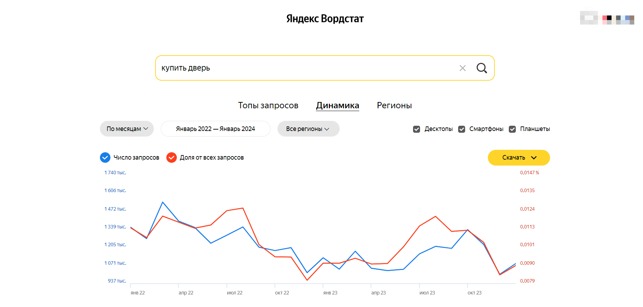Click the 'июл 23' axis label
Screen dimensions: 643x307
pyautogui.click(x=427, y=293)
